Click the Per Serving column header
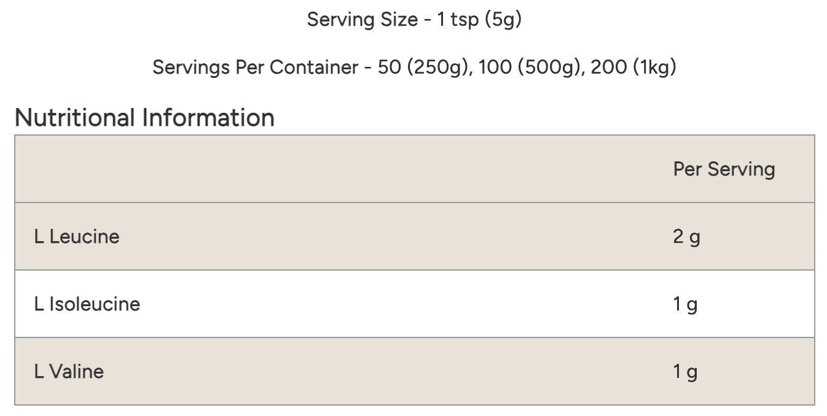The height and width of the screenshot is (416, 827). point(724,169)
